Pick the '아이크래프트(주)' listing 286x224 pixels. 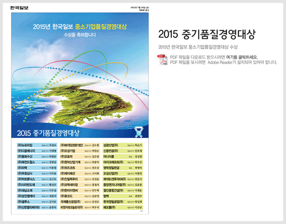coord(123,162)
